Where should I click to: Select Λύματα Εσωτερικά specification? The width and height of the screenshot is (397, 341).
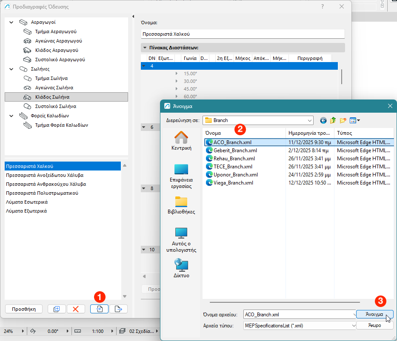click(63, 202)
